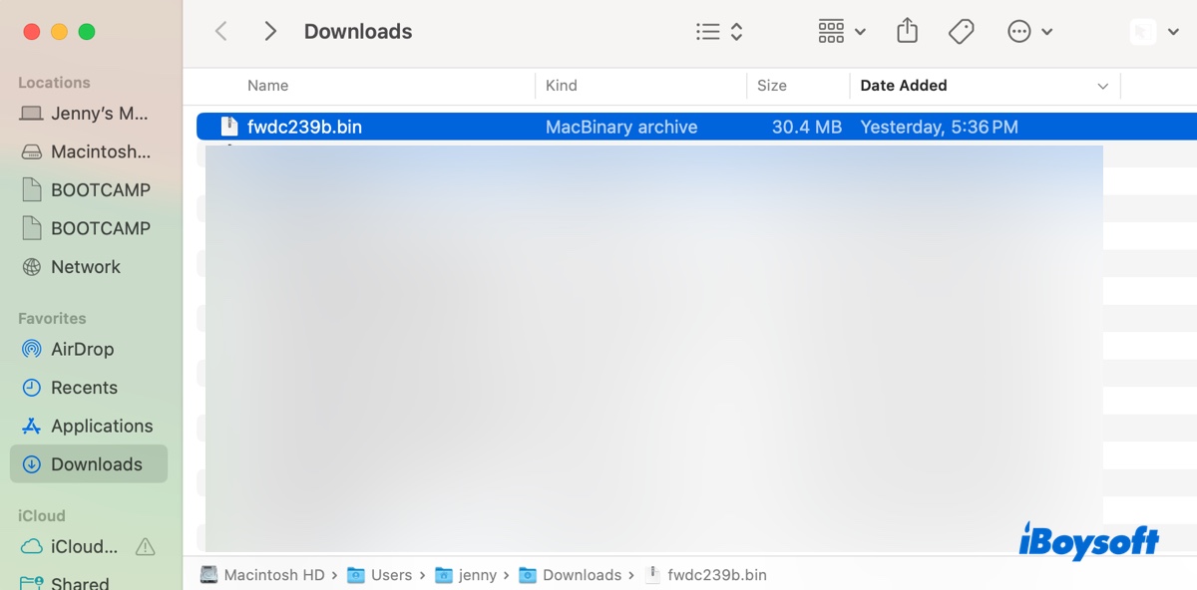Click Macintosh HD in the path bar
Image resolution: width=1197 pixels, height=590 pixels.
coord(263,575)
